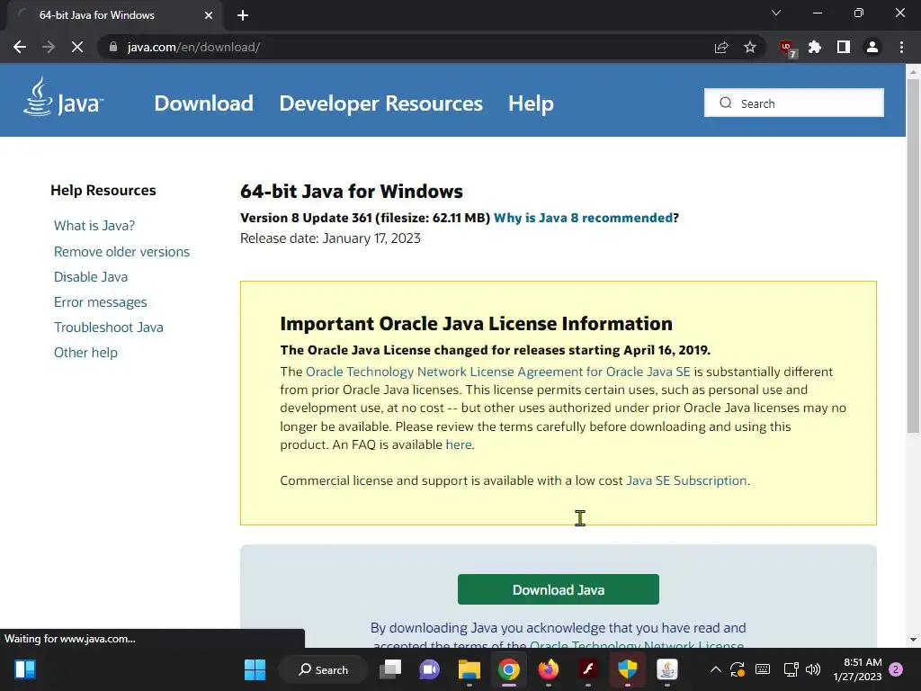
Task: Go back using the browser back arrow
Action: point(20,47)
